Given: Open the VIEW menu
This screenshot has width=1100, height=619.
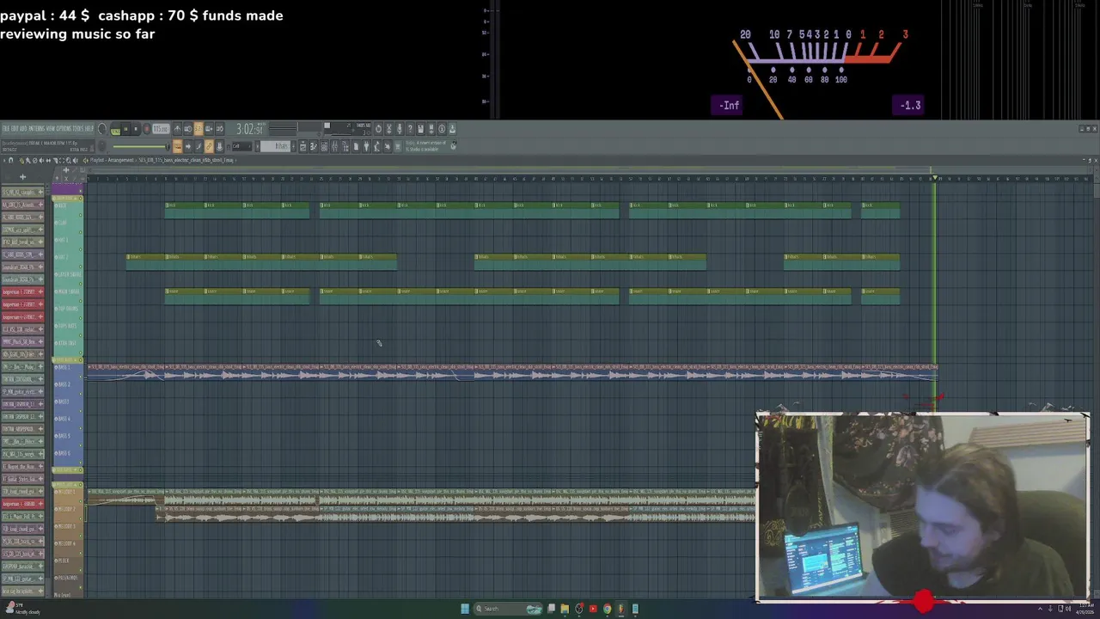Looking at the screenshot, I should click(x=51, y=128).
